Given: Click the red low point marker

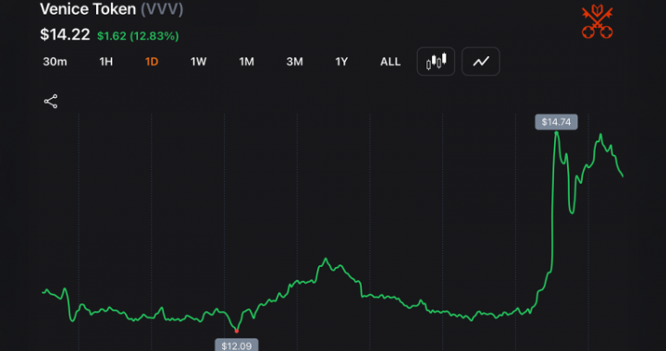Looking at the screenshot, I should [x=237, y=331].
